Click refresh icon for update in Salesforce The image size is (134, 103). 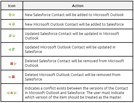13,49
